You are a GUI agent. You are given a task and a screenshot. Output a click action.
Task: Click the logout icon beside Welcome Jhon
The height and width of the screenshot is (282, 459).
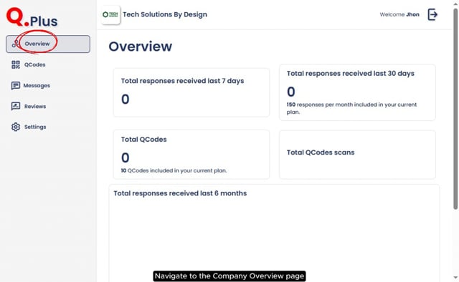pos(432,14)
